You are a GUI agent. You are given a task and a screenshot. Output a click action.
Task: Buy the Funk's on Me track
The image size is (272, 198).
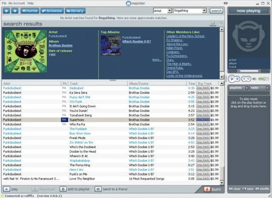(203, 174)
